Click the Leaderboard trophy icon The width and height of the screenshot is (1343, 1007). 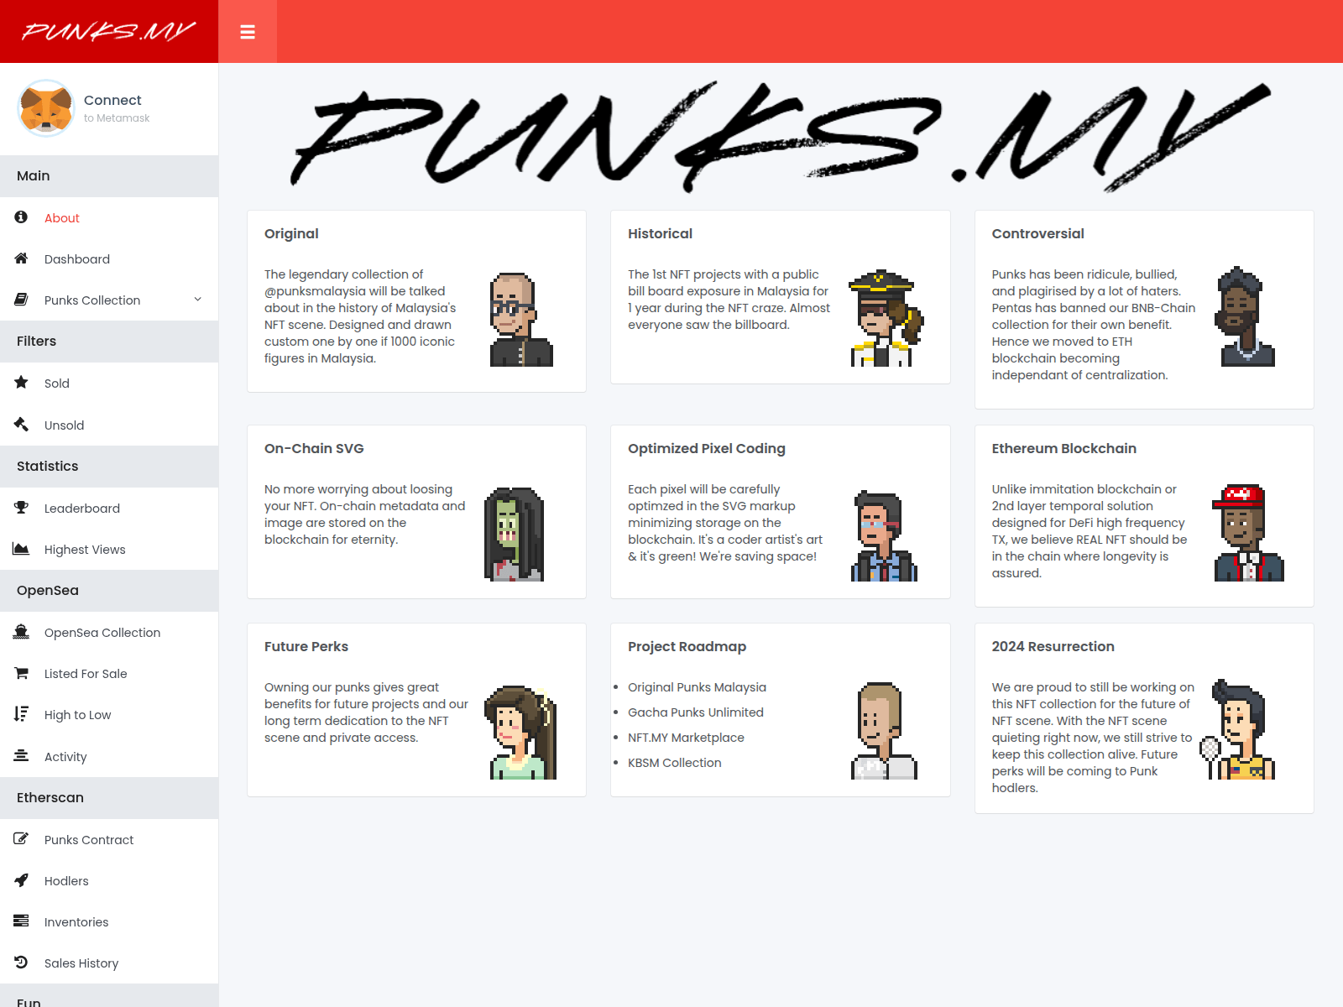click(x=21, y=508)
